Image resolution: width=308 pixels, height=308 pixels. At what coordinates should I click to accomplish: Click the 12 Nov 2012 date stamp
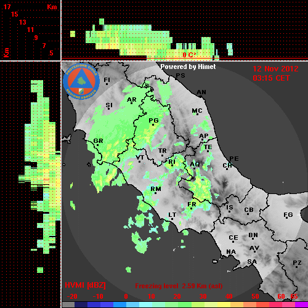point(275,69)
